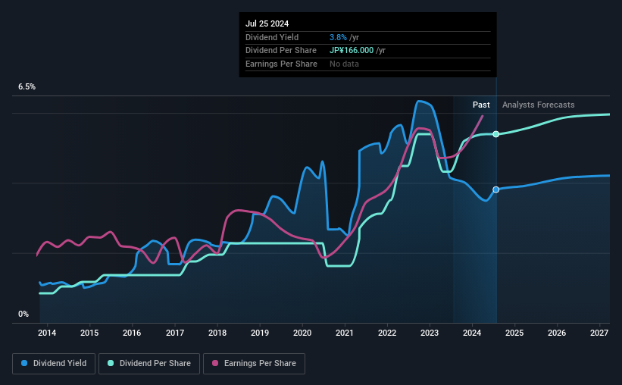Click the JP¥166.000 dividend value

(352, 51)
